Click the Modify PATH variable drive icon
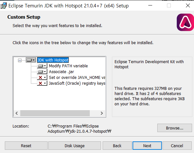Screen dimensions: 194x153 click(41, 66)
